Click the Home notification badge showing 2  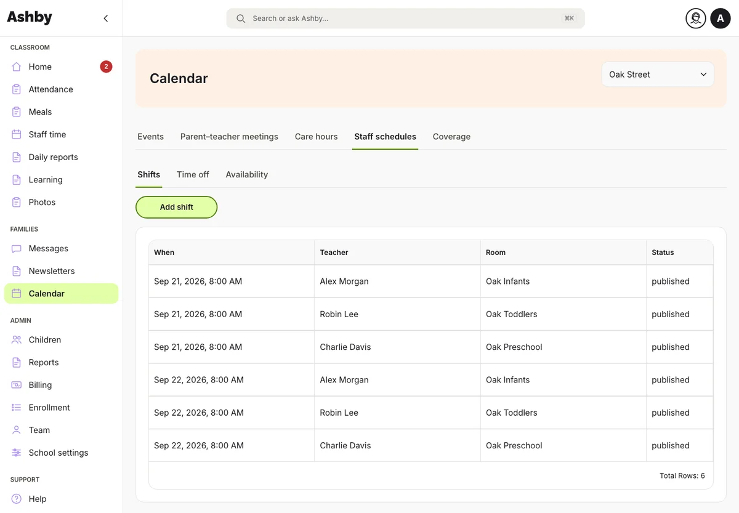click(107, 67)
